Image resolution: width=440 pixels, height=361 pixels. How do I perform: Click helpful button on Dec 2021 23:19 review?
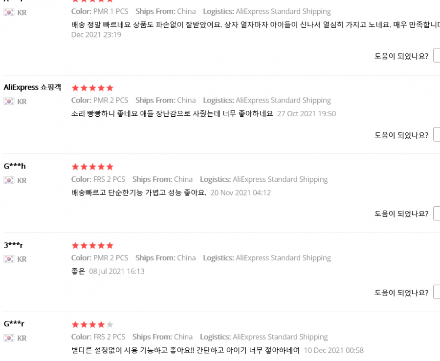point(437,56)
